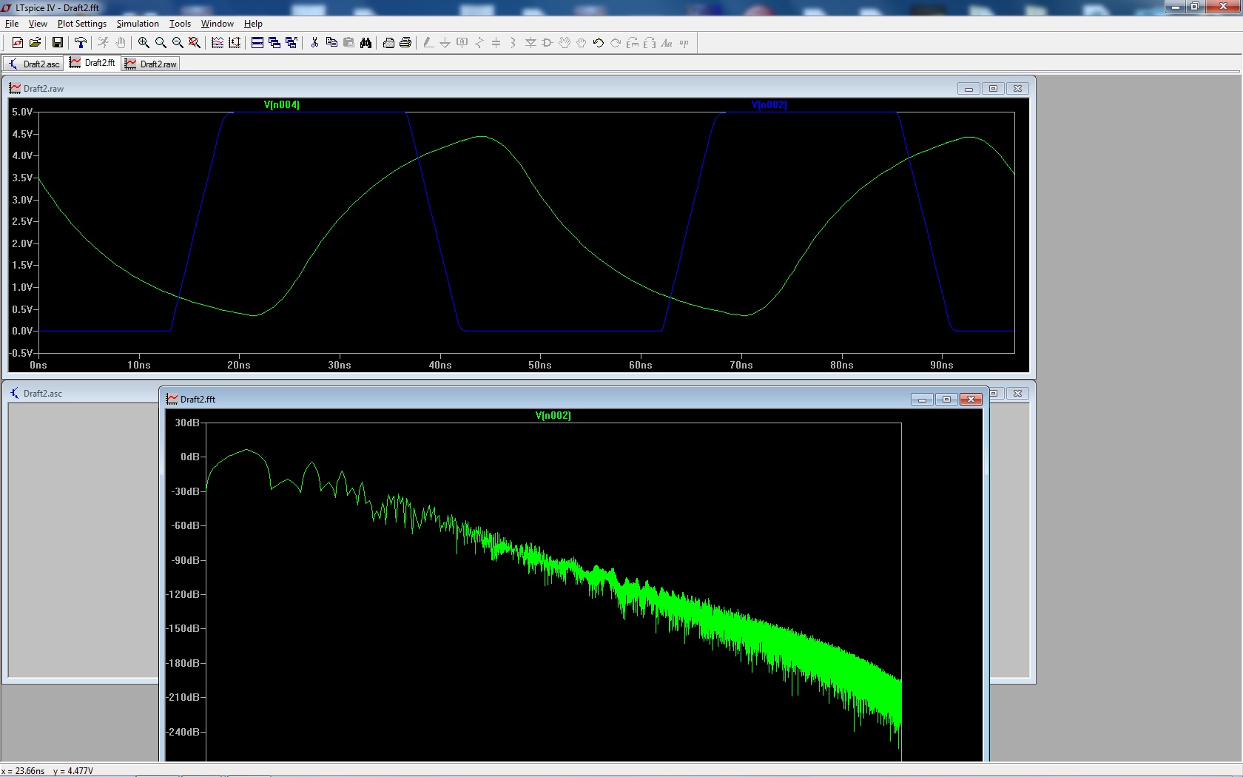The width and height of the screenshot is (1243, 777).
Task: Click the V(n002) label in FFT plot
Action: pyautogui.click(x=553, y=416)
